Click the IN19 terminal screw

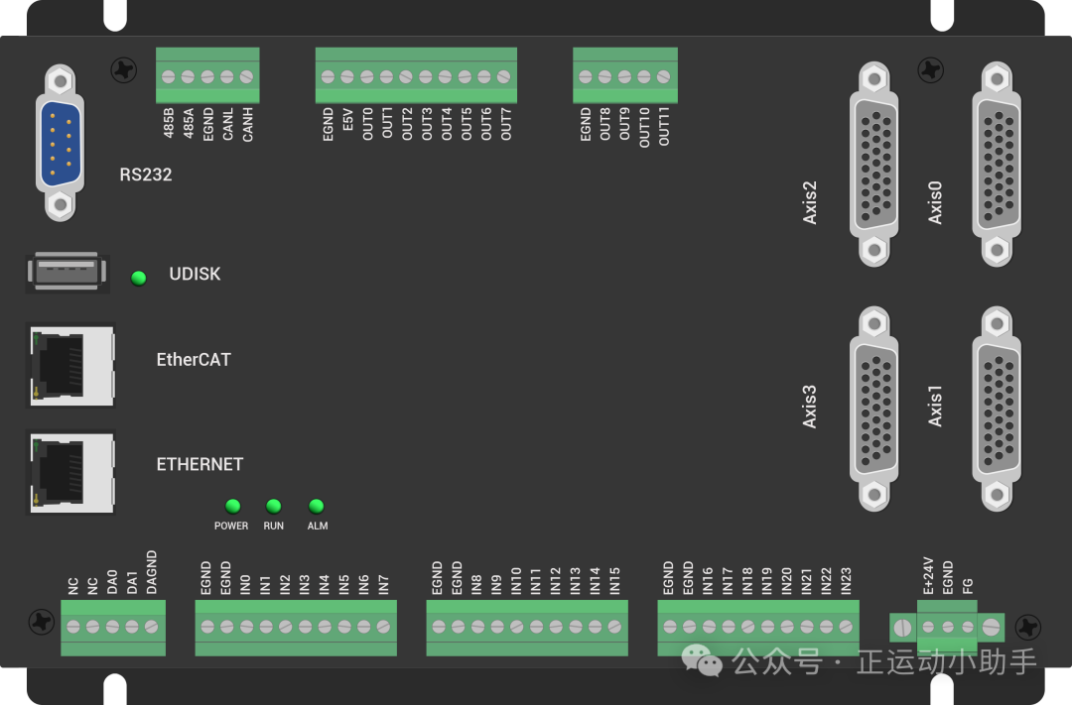coord(767,627)
